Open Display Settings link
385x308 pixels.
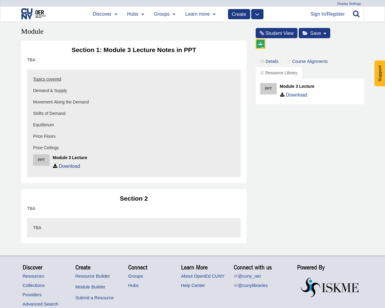tap(349, 4)
